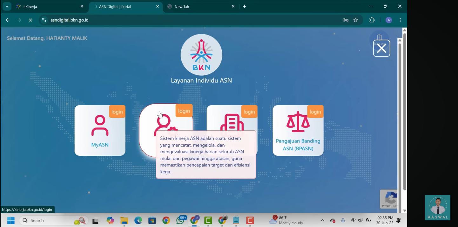The height and width of the screenshot is (227, 458).
Task: Open the document icon service card
Action: click(232, 122)
